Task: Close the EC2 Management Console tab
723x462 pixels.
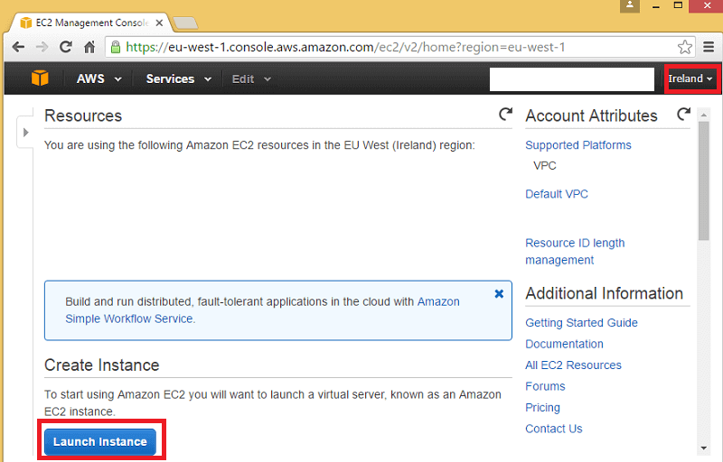Action: [159, 23]
